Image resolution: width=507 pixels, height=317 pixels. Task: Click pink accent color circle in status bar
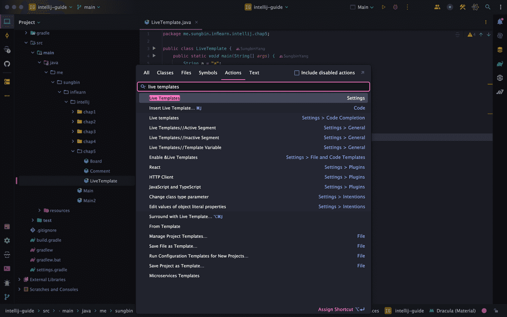(484, 311)
